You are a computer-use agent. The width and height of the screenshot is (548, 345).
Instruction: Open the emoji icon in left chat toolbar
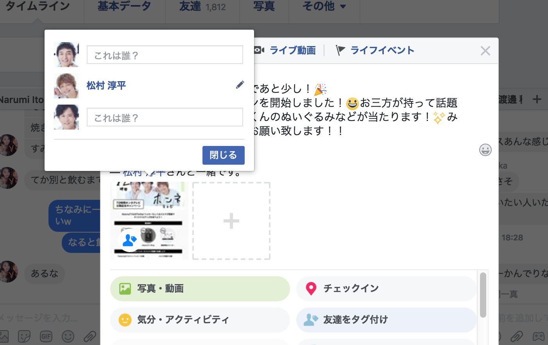coord(68,336)
